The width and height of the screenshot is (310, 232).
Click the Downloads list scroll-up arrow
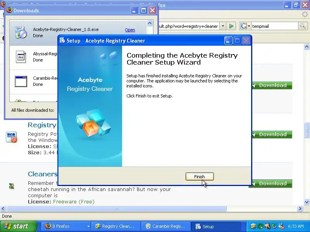pos(150,23)
